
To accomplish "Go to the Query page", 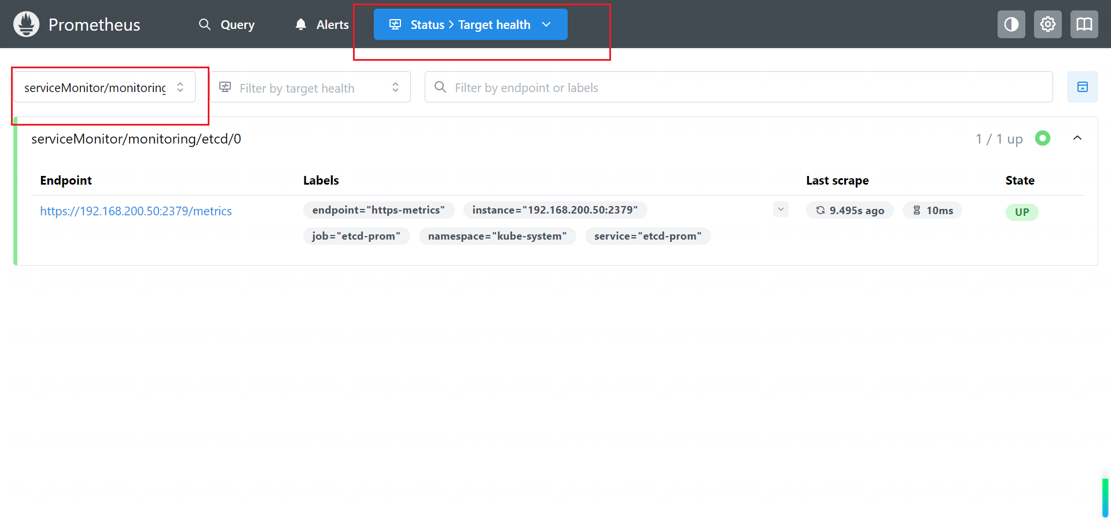I will (x=237, y=25).
